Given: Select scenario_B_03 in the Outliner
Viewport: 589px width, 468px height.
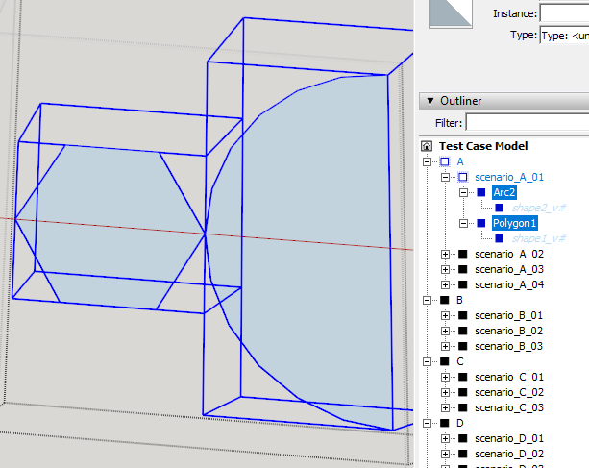Looking at the screenshot, I should [508, 346].
